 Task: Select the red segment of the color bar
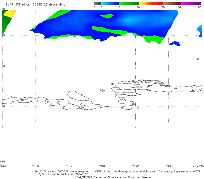coord(158,3)
